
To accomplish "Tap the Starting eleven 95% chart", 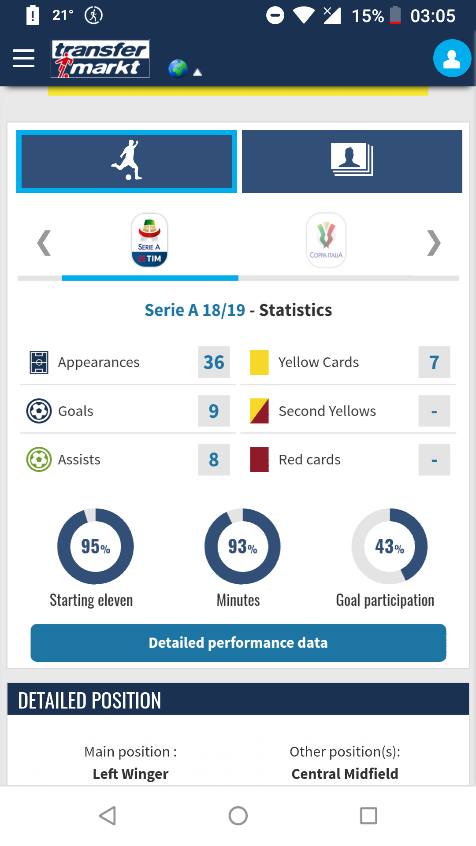I will pyautogui.click(x=96, y=547).
